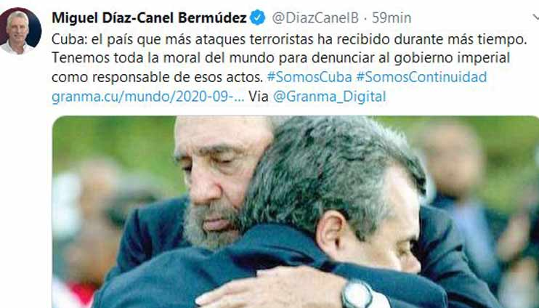
Task: Click the phrase "como responsable de esos actos"
Action: point(157,77)
